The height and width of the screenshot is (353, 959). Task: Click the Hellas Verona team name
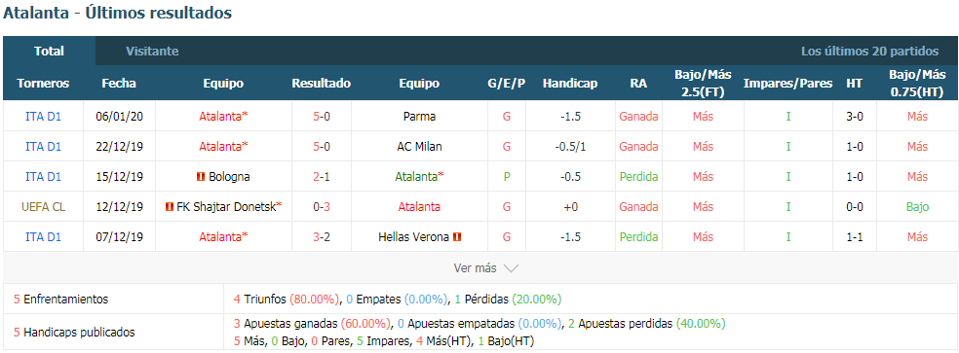click(x=414, y=237)
